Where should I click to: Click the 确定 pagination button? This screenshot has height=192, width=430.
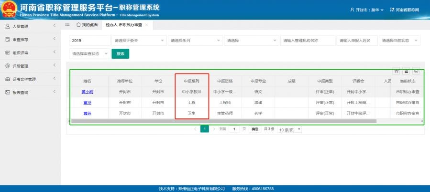[255, 129]
